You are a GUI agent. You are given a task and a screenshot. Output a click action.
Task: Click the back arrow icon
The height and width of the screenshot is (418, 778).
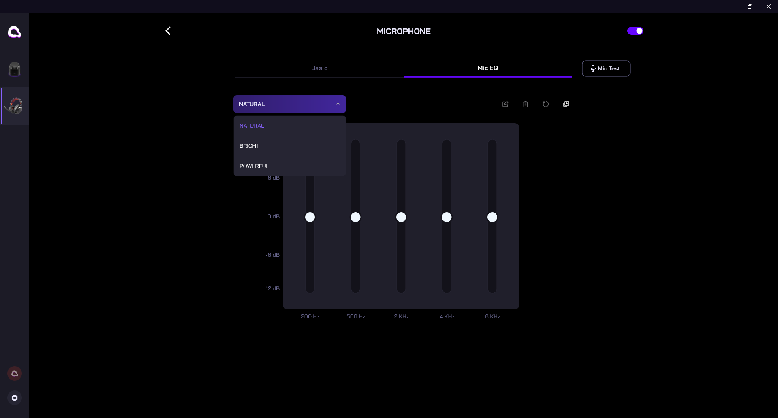point(168,31)
